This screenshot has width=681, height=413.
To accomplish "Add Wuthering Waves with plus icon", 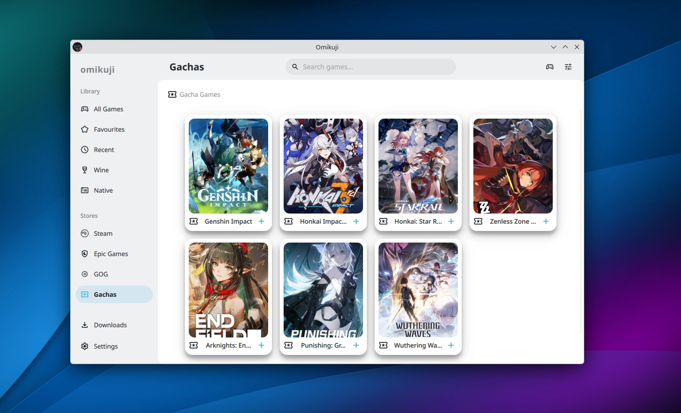I will (x=451, y=345).
